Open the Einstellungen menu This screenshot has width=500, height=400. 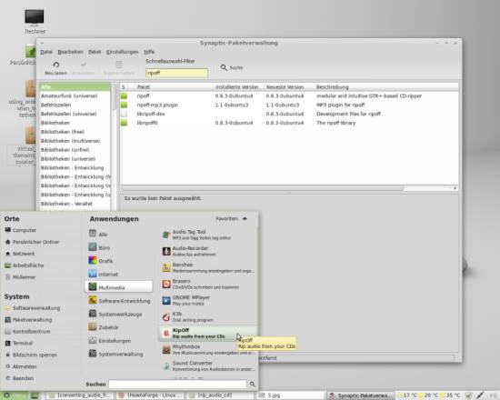coord(122,52)
